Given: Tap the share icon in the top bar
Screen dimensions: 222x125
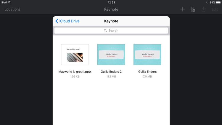Looking at the screenshot, I should pyautogui.click(x=204, y=9).
